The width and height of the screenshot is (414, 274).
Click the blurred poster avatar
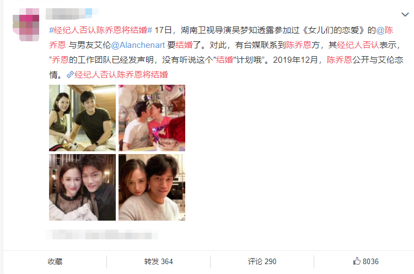[26, 25]
